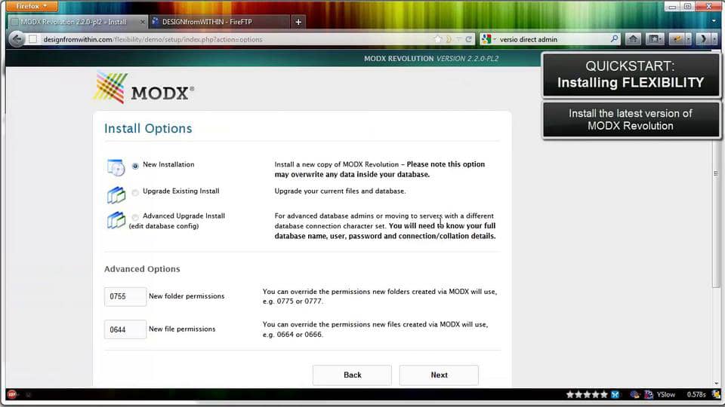Image resolution: width=725 pixels, height=407 pixels.
Task: Click the key-shaped add-on toolbar icon
Action: [677, 39]
